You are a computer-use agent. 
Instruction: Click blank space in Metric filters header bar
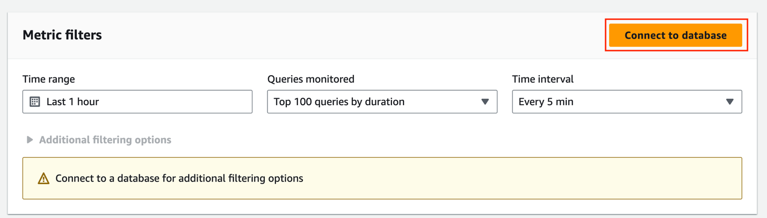[349, 35]
